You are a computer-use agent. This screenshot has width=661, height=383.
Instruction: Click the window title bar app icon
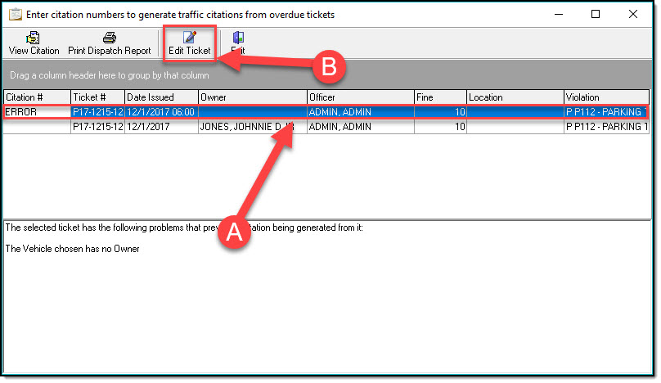[14, 15]
